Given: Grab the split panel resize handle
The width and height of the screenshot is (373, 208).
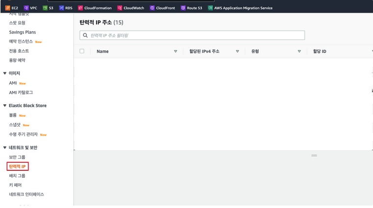Looking at the screenshot, I should (314, 155).
